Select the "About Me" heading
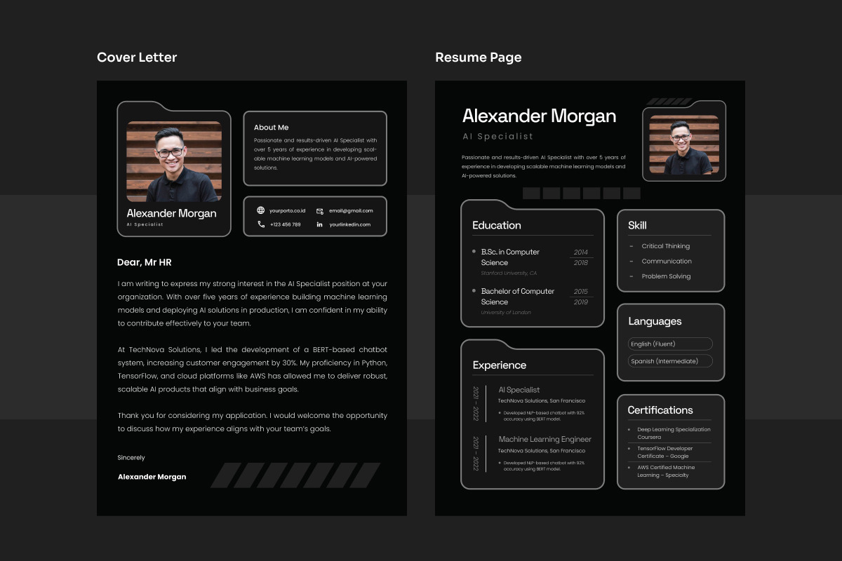 click(271, 128)
